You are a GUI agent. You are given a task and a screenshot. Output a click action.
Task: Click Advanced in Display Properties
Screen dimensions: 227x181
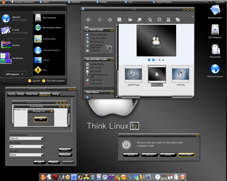point(65,155)
